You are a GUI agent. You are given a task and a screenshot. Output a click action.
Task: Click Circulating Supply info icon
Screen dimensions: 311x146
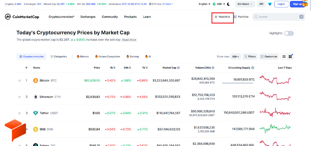point(253,68)
